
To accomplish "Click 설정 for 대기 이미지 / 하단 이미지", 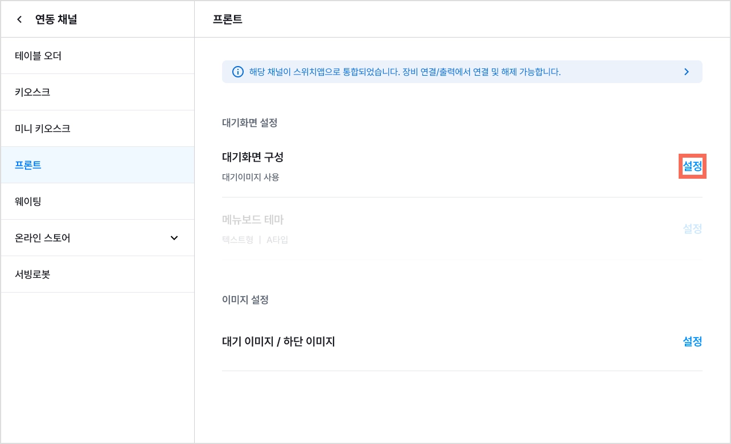I will click(692, 342).
